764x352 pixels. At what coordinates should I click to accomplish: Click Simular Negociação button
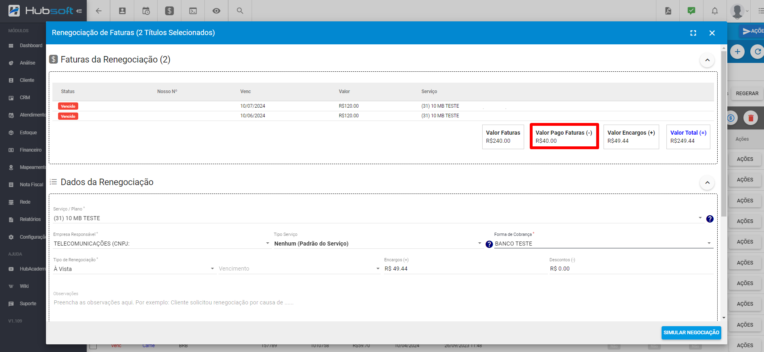691,333
